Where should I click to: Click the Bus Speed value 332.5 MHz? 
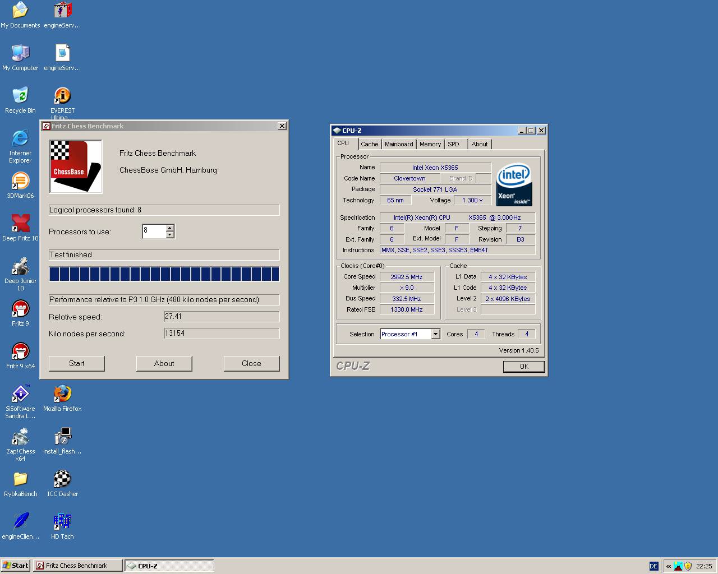point(407,299)
